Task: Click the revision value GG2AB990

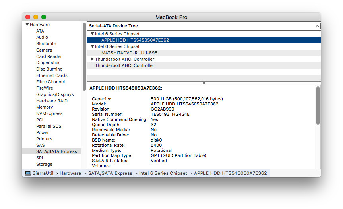Action: pos(162,109)
